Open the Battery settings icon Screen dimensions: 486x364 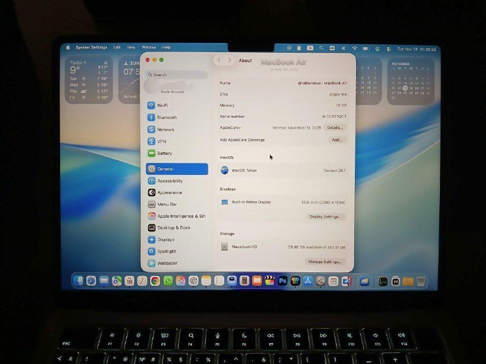161,153
